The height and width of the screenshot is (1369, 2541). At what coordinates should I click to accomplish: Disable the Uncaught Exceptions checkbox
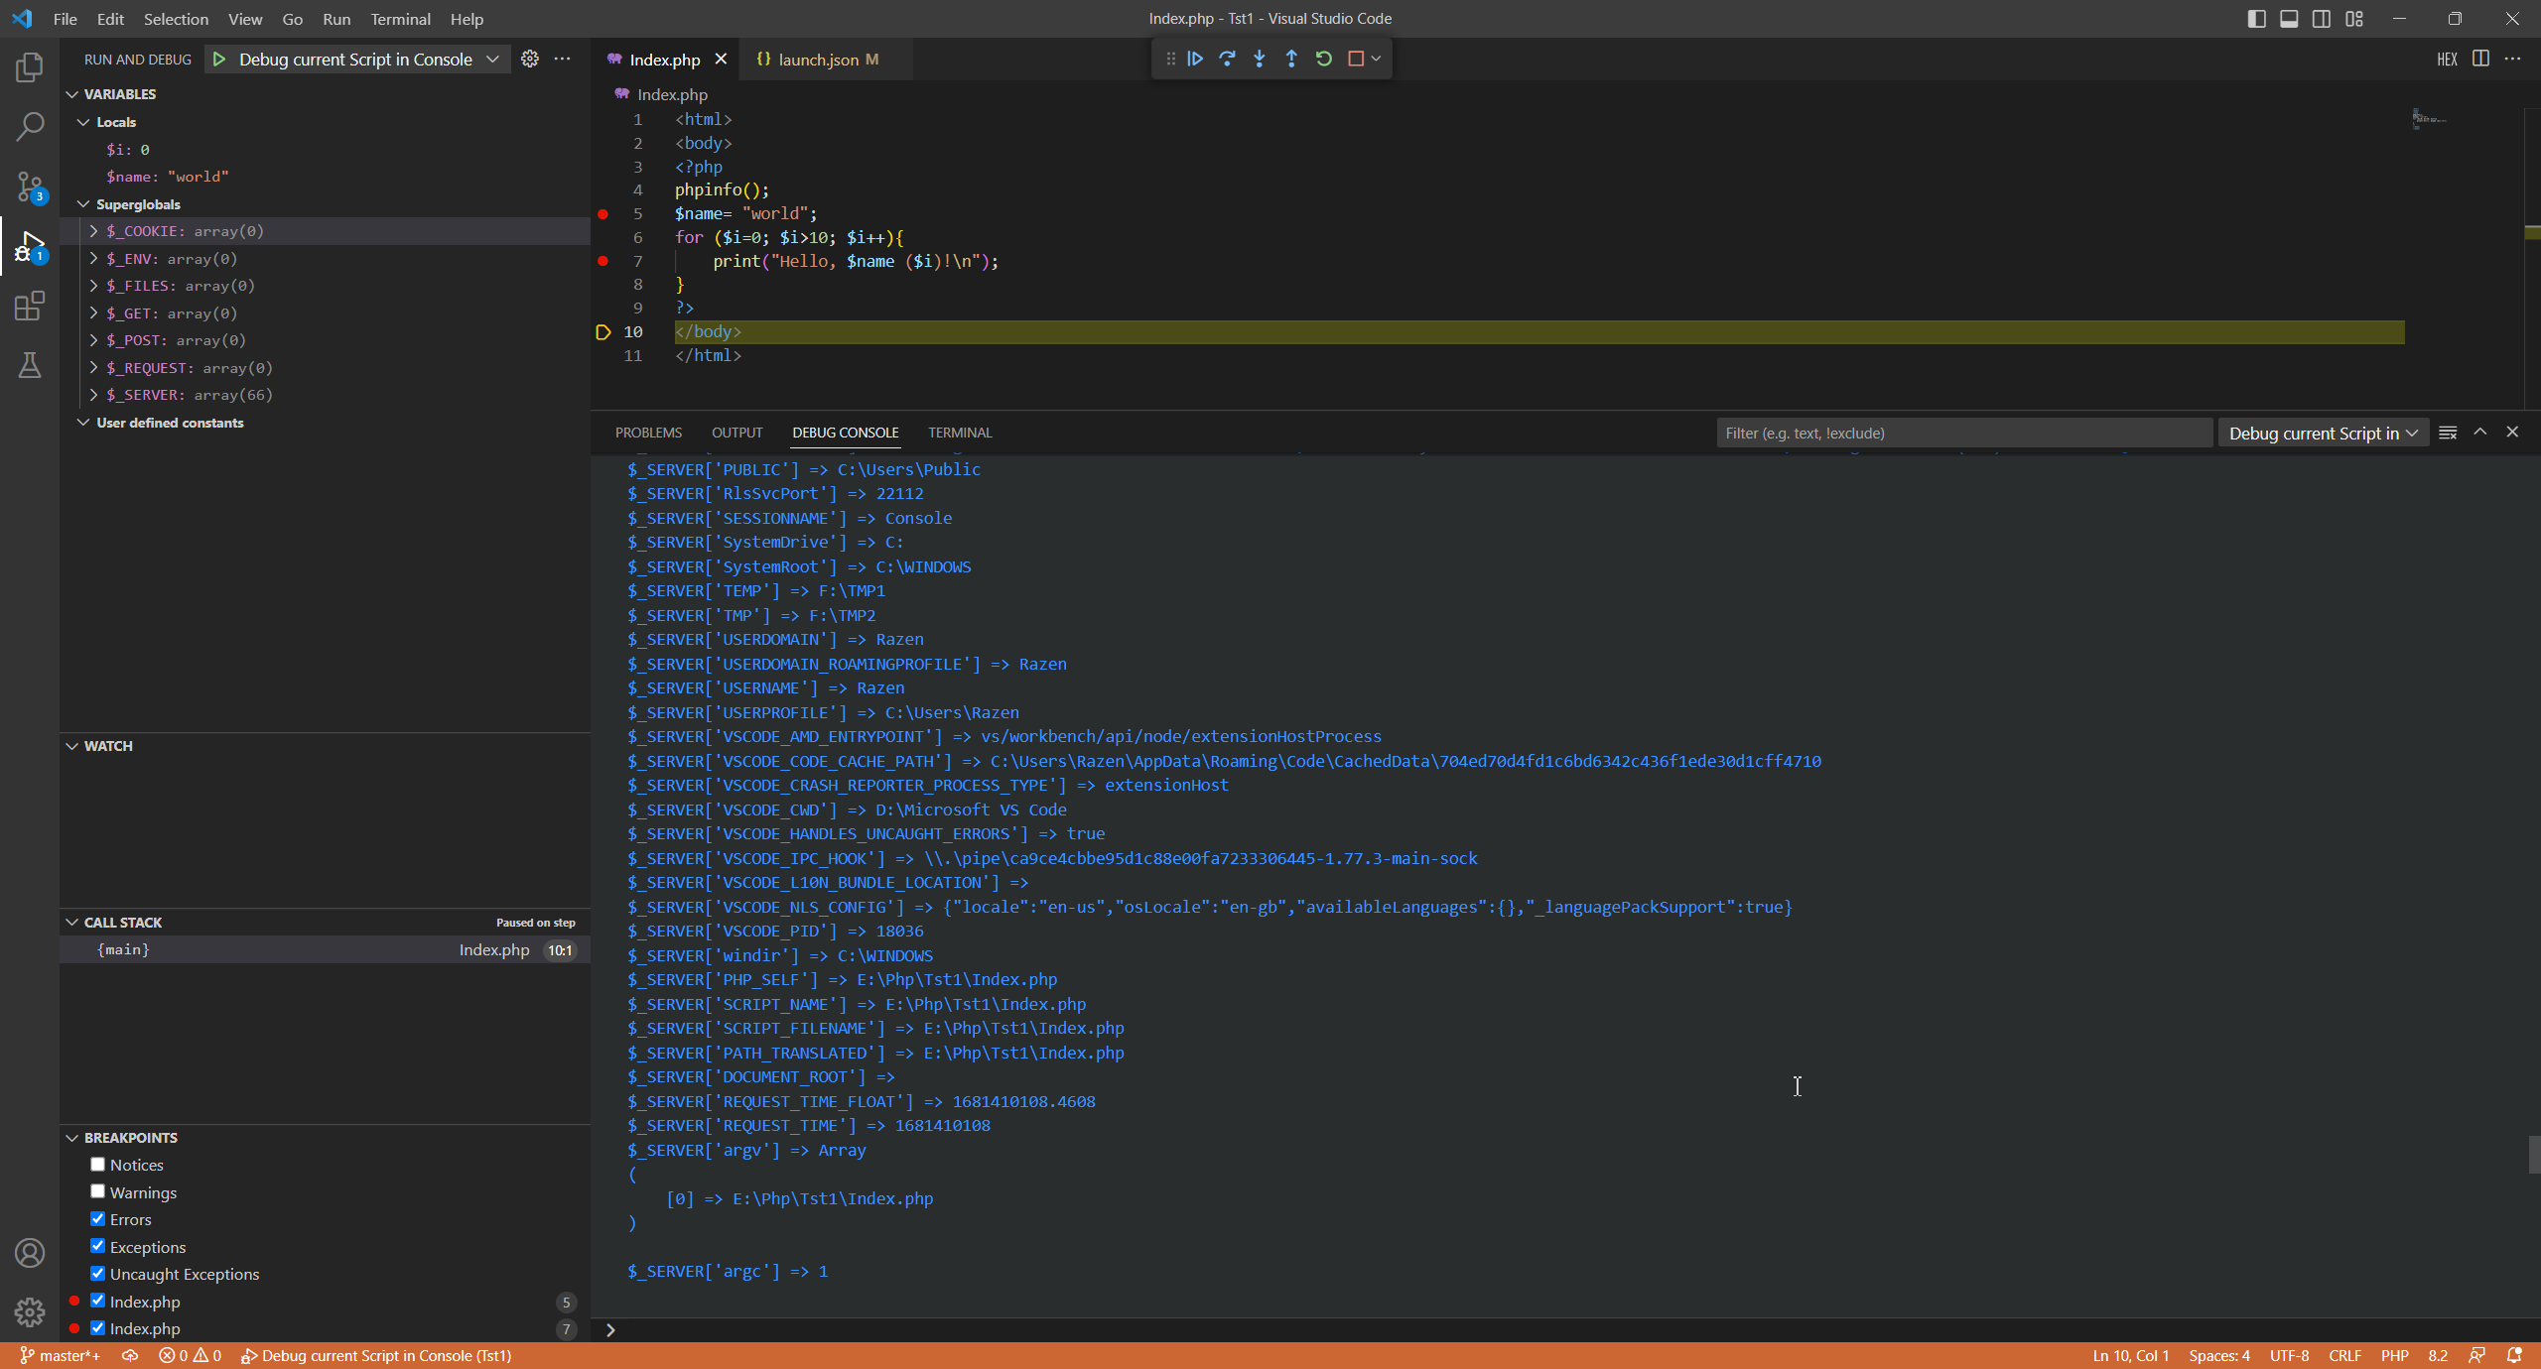coord(97,1274)
